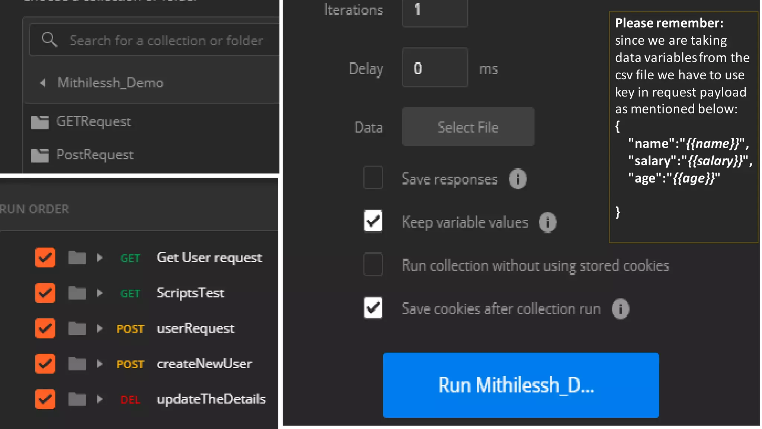Go back using Mithilessh_Demo arrow
This screenshot has height=429, width=762.
(43, 83)
